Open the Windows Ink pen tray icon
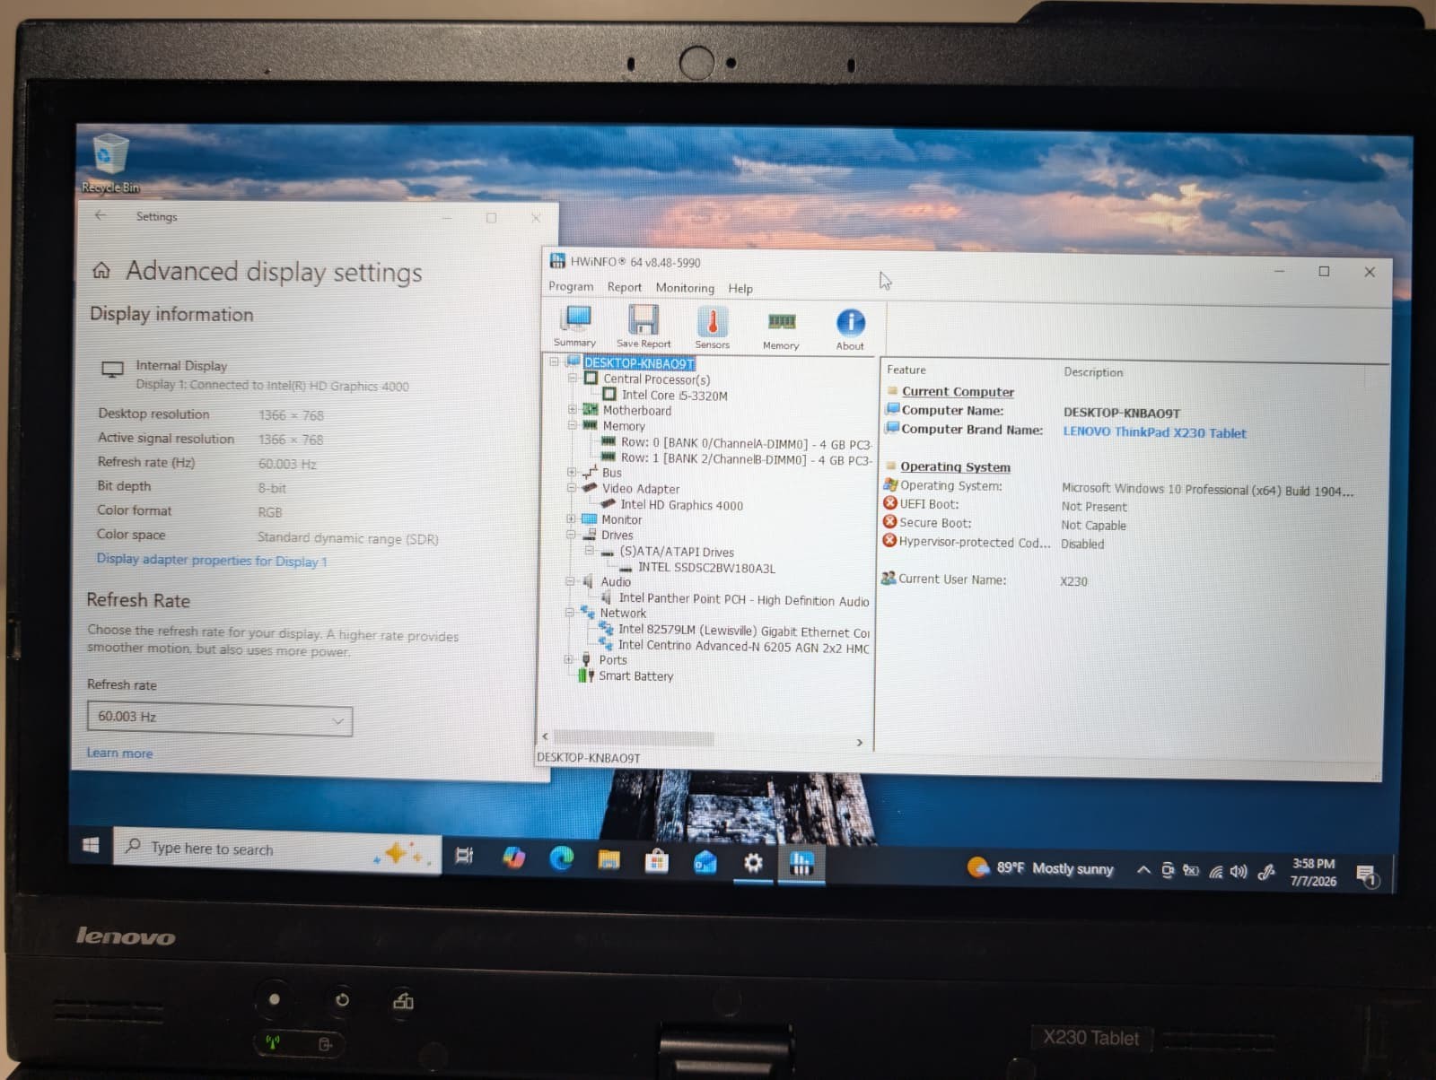The width and height of the screenshot is (1436, 1080). (x=1266, y=871)
